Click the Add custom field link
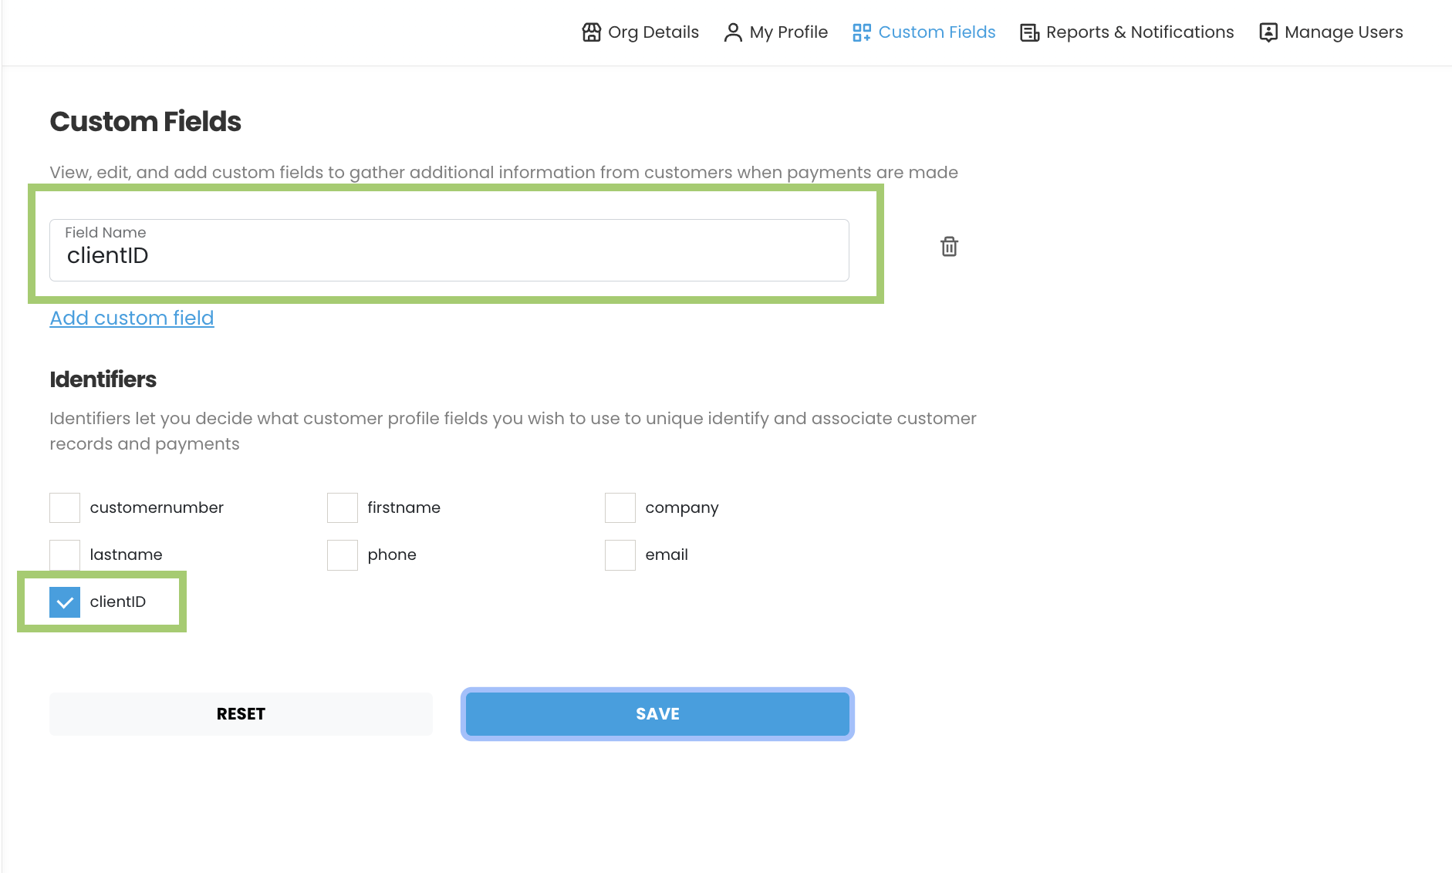1452x873 pixels. [x=131, y=318]
